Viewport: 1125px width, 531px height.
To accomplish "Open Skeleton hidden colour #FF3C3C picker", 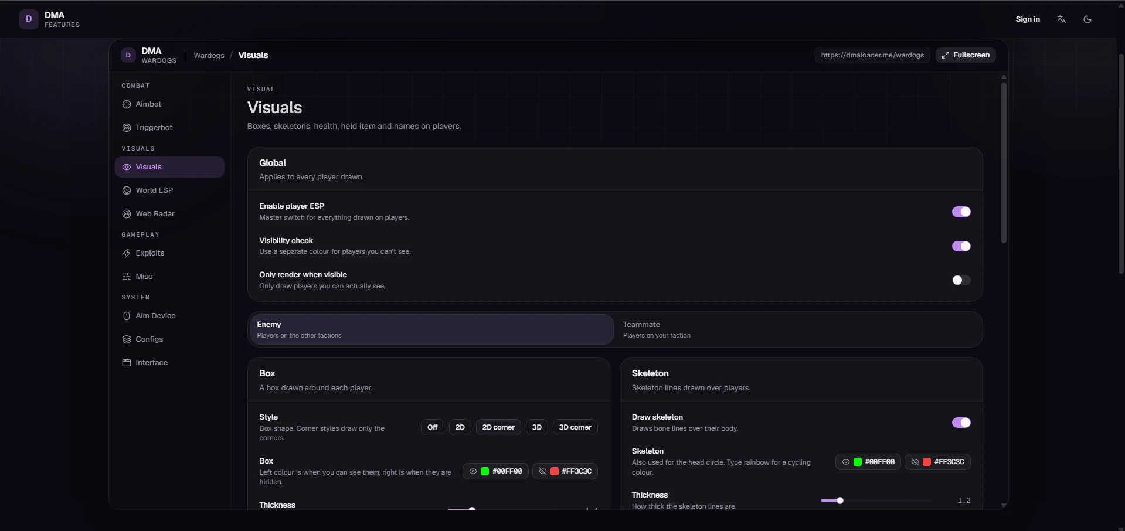I will 938,462.
